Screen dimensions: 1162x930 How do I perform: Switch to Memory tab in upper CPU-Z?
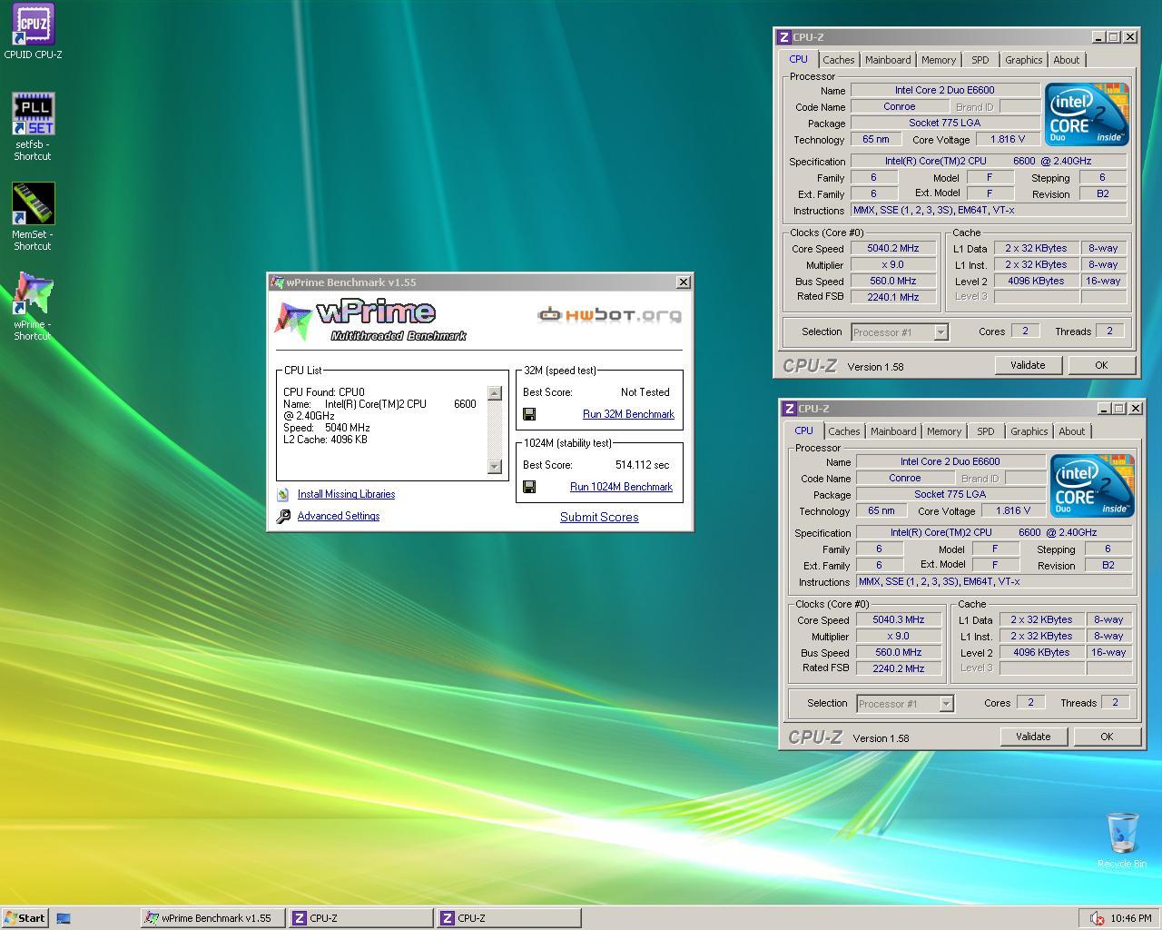click(939, 60)
